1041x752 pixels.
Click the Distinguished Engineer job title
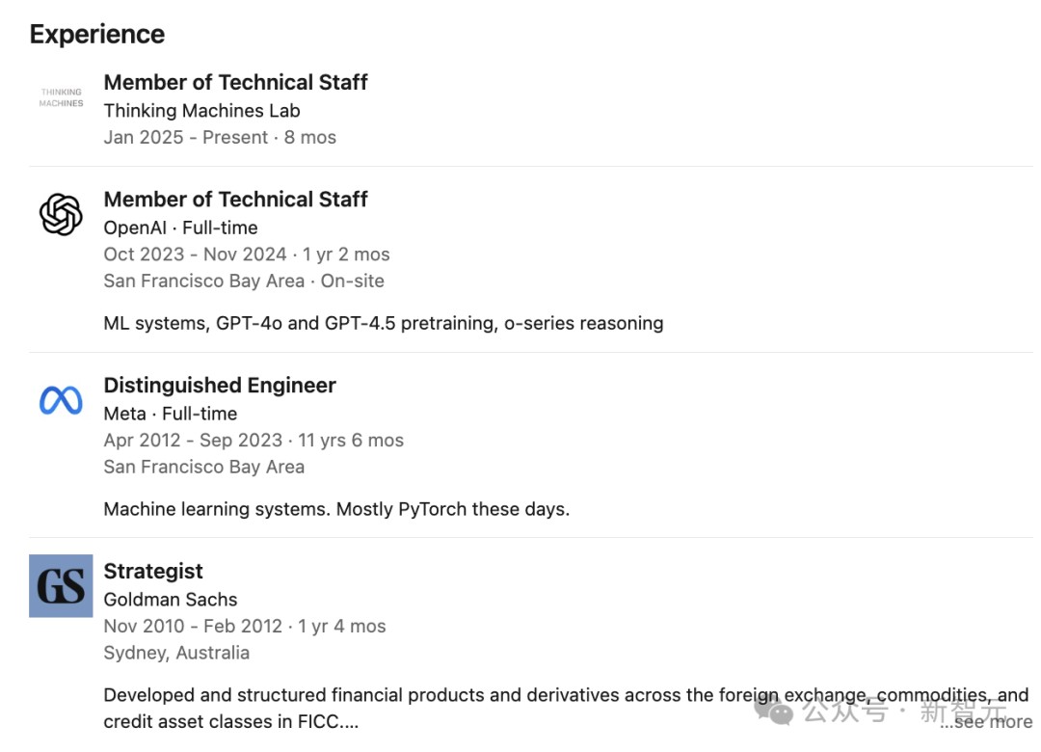tap(220, 386)
